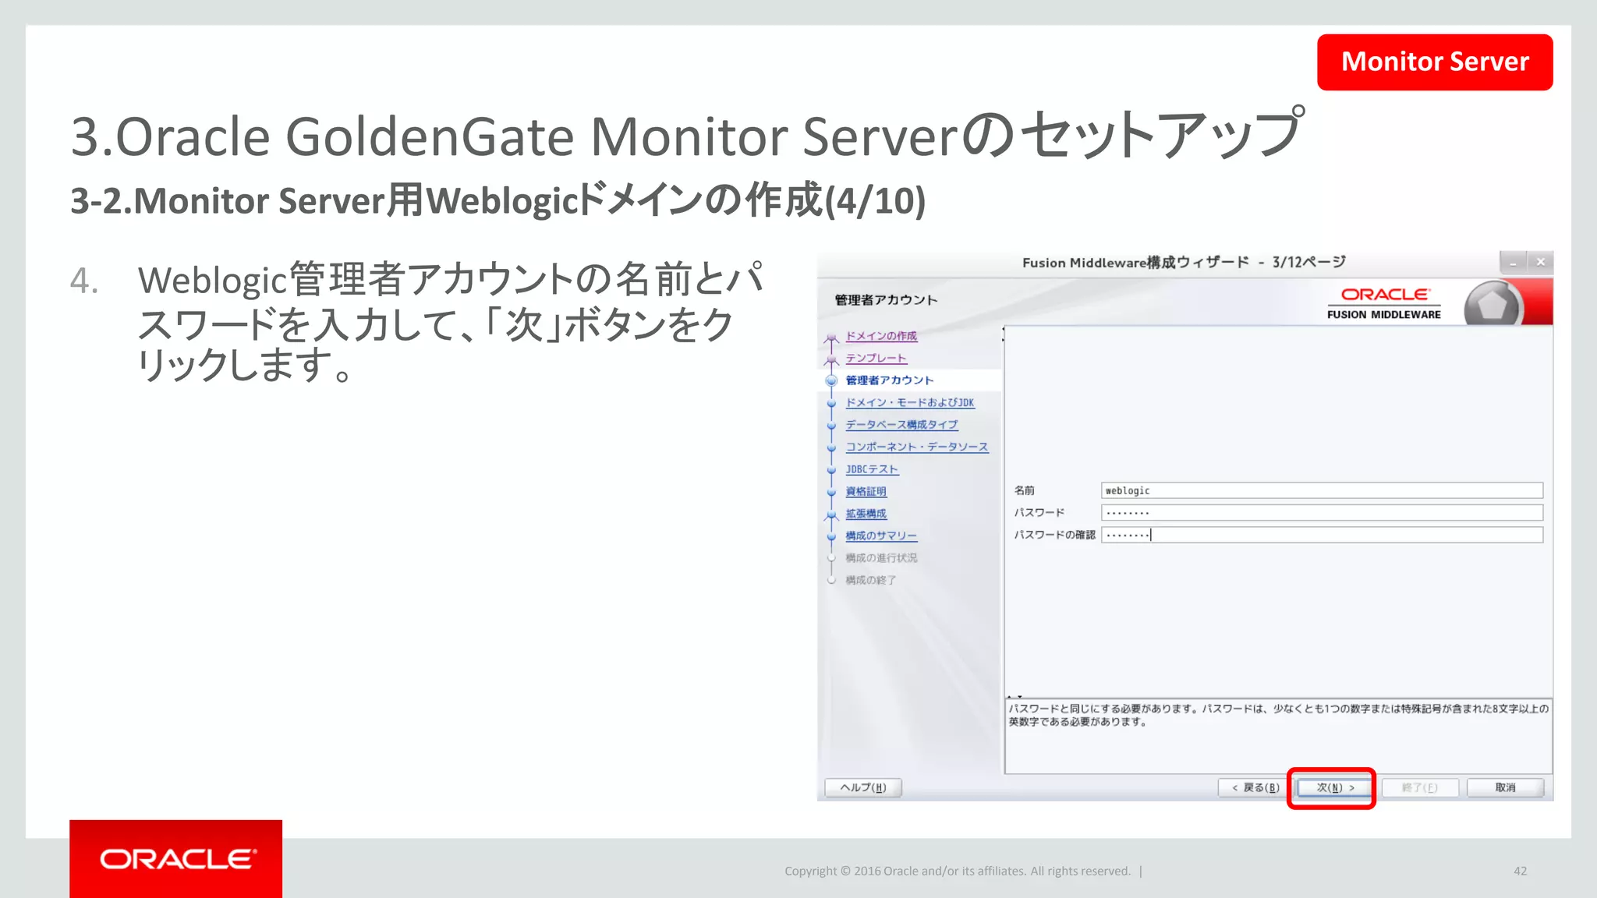This screenshot has width=1597, height=898.
Task: Close the Fusion Middleware wizard window
Action: (x=1540, y=262)
